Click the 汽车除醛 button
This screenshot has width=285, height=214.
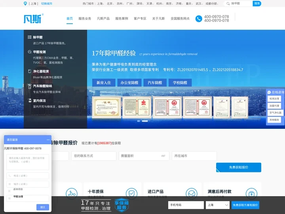tap(155, 82)
